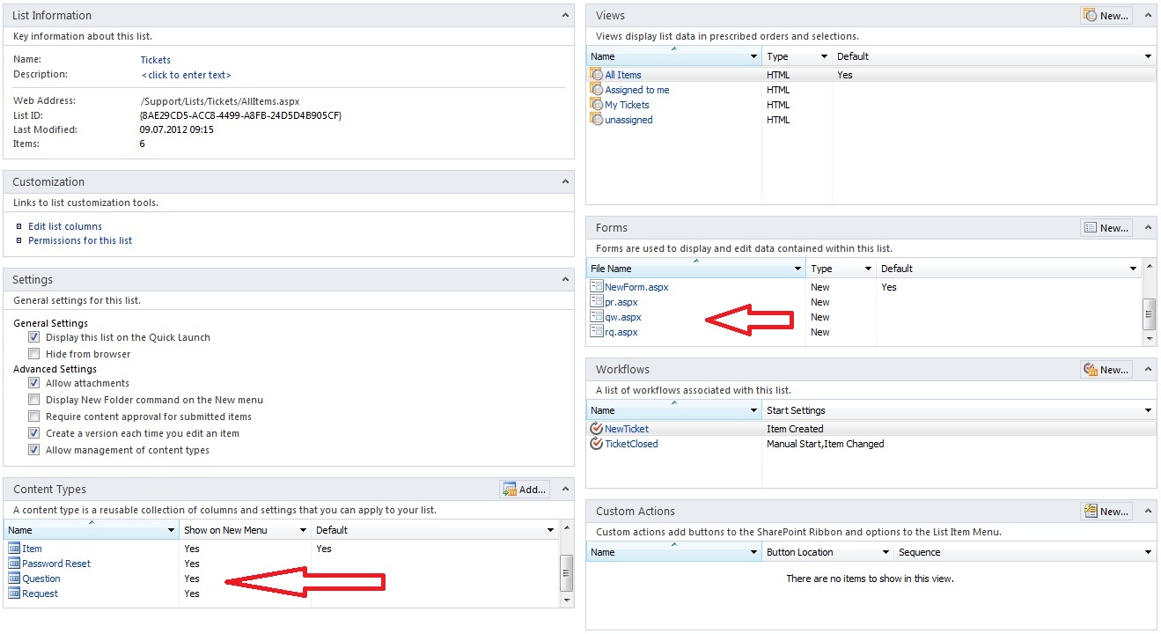Image resolution: width=1161 pixels, height=634 pixels.
Task: Uncheck Display this list on the Quick Launch
Action: [x=33, y=336]
